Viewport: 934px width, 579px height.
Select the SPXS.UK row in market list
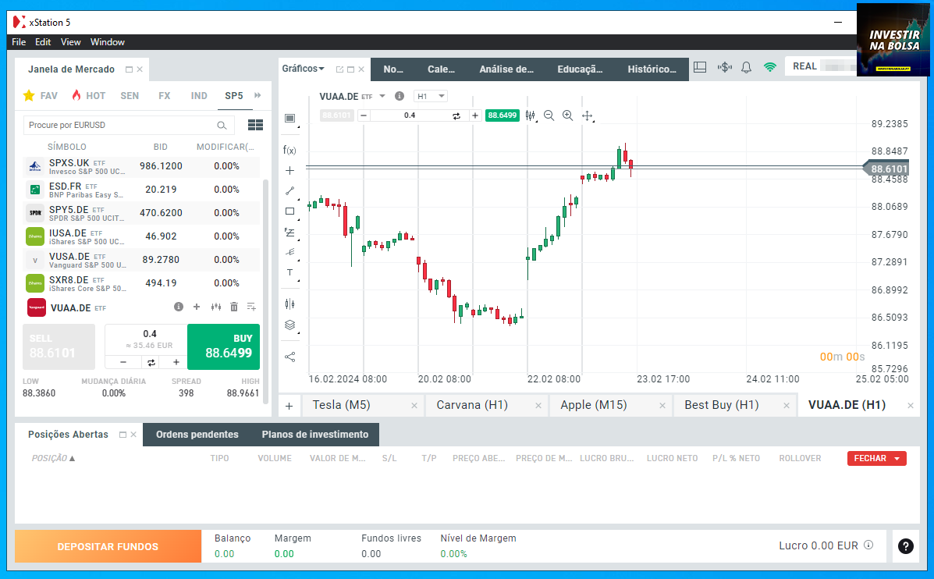(x=141, y=166)
